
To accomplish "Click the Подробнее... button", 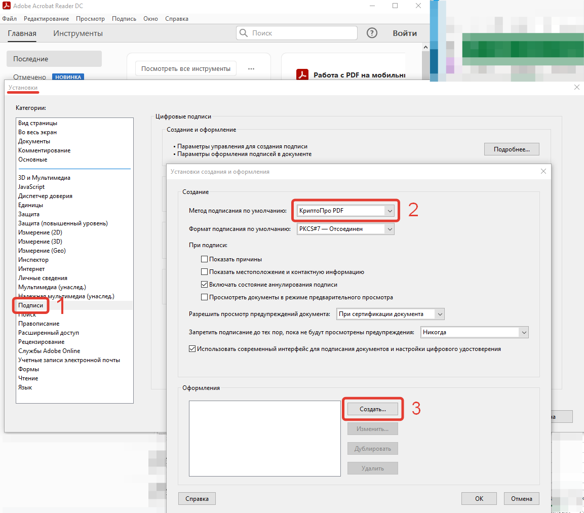I will [512, 149].
